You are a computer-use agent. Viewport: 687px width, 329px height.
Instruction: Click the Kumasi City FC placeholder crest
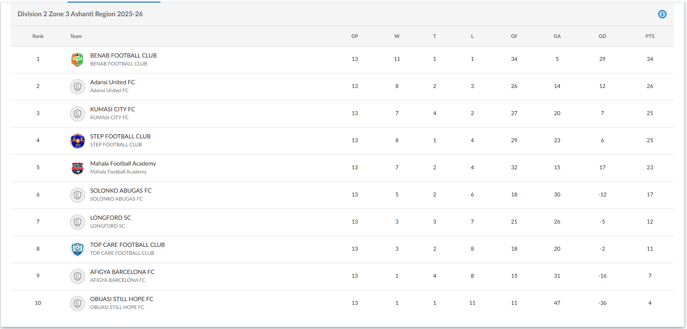(78, 114)
